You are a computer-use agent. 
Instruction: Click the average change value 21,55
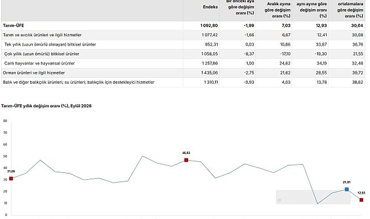click(358, 54)
